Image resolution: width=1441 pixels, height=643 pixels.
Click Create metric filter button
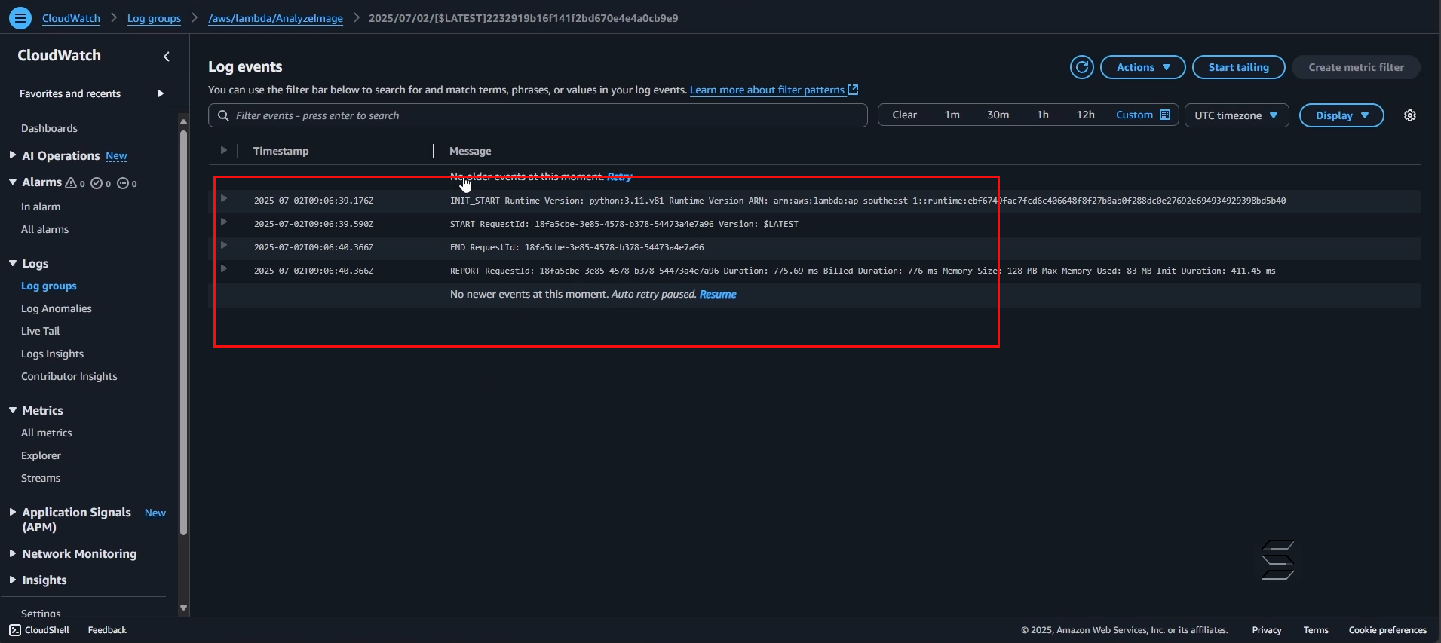click(1356, 67)
